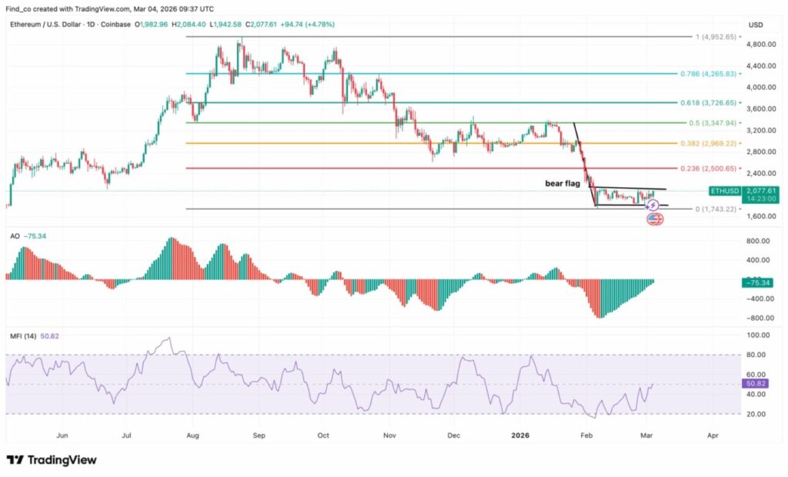Click the red circular emblem below the lightning badge

(654, 219)
